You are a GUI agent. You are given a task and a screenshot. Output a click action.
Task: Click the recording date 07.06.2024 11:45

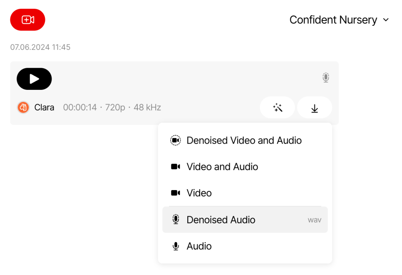click(40, 47)
